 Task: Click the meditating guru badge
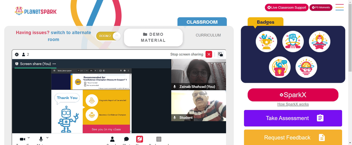click(x=320, y=42)
